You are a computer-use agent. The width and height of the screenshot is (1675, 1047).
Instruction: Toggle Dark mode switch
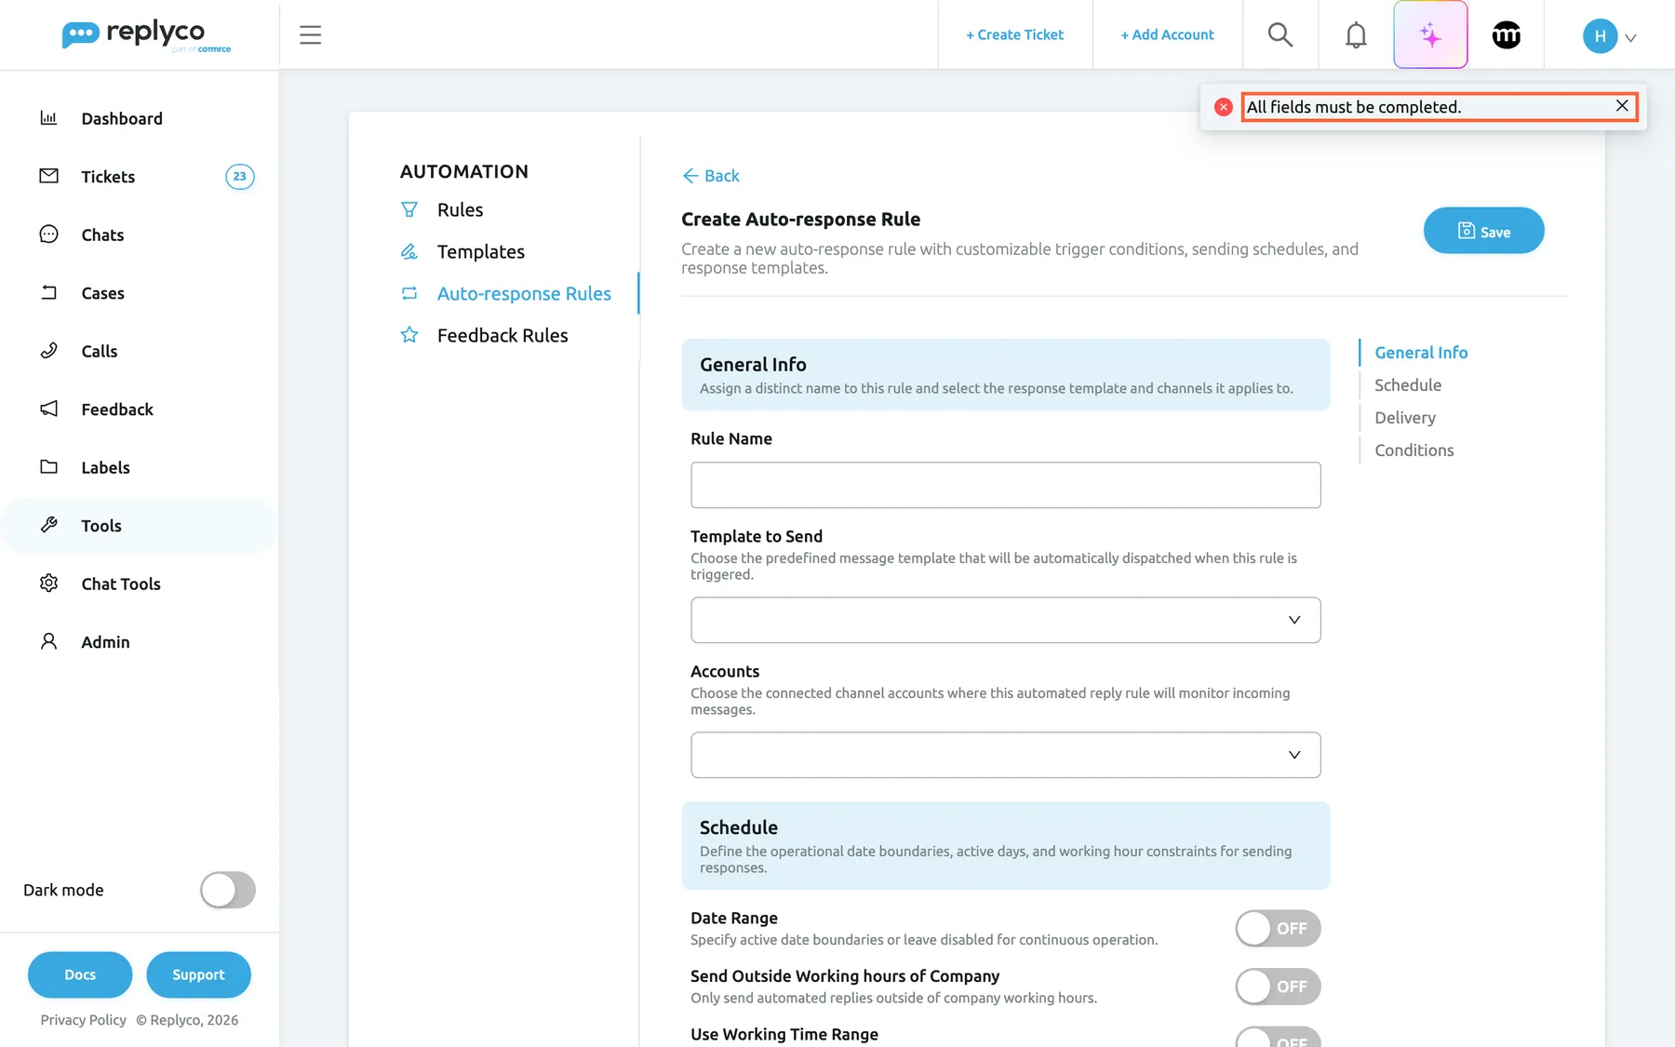(228, 890)
